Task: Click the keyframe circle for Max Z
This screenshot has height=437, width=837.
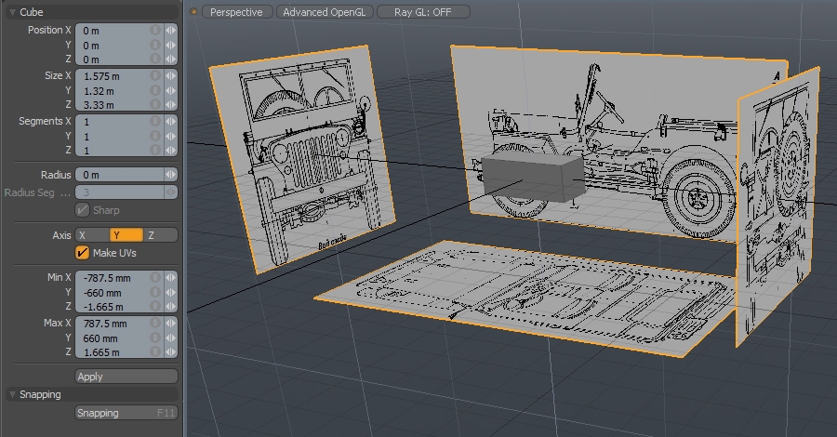Action: click(x=154, y=351)
